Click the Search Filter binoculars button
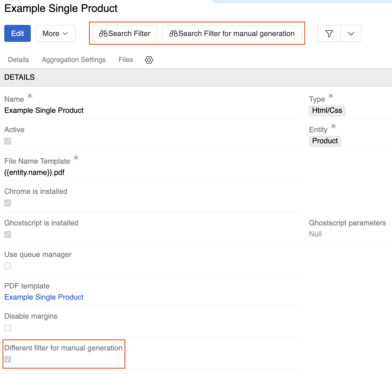 point(124,34)
